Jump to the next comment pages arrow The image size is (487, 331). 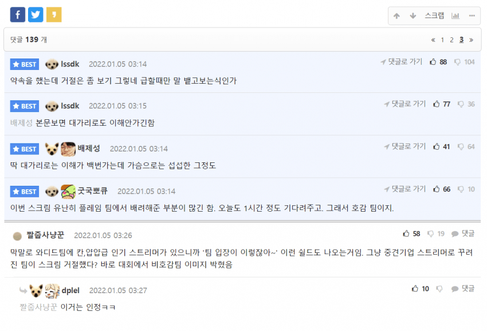coord(471,40)
